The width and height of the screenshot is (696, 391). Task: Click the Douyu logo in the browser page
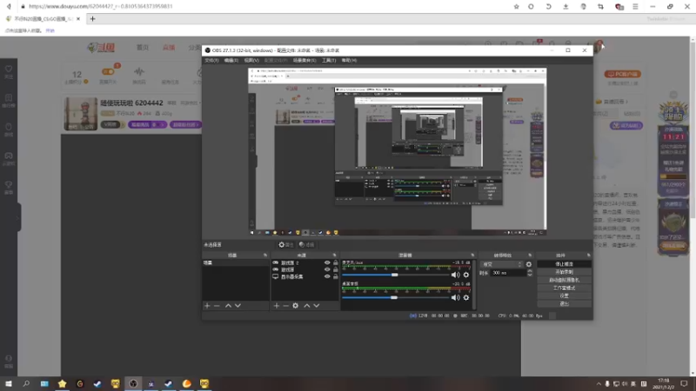point(101,48)
